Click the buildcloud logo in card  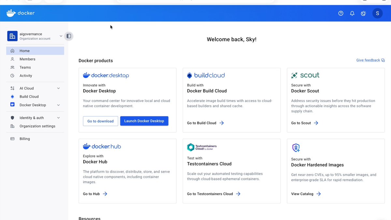(x=206, y=75)
